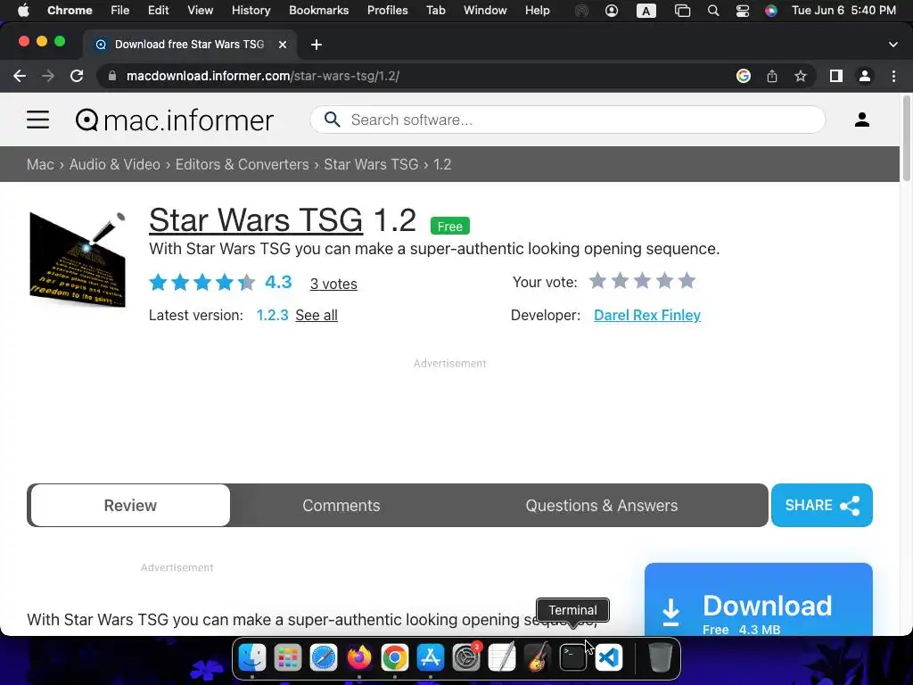Click the See all versions link
This screenshot has width=913, height=685.
click(317, 315)
